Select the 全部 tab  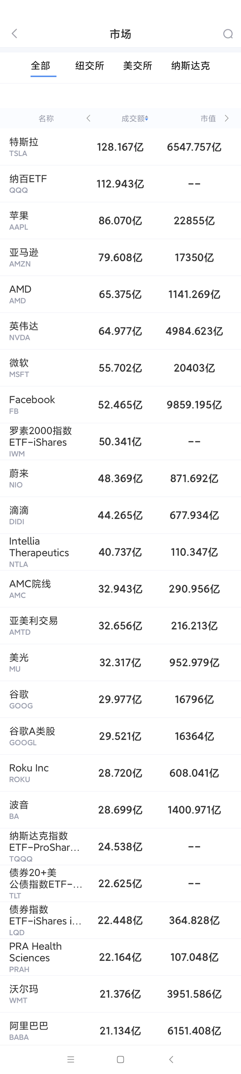tap(41, 66)
